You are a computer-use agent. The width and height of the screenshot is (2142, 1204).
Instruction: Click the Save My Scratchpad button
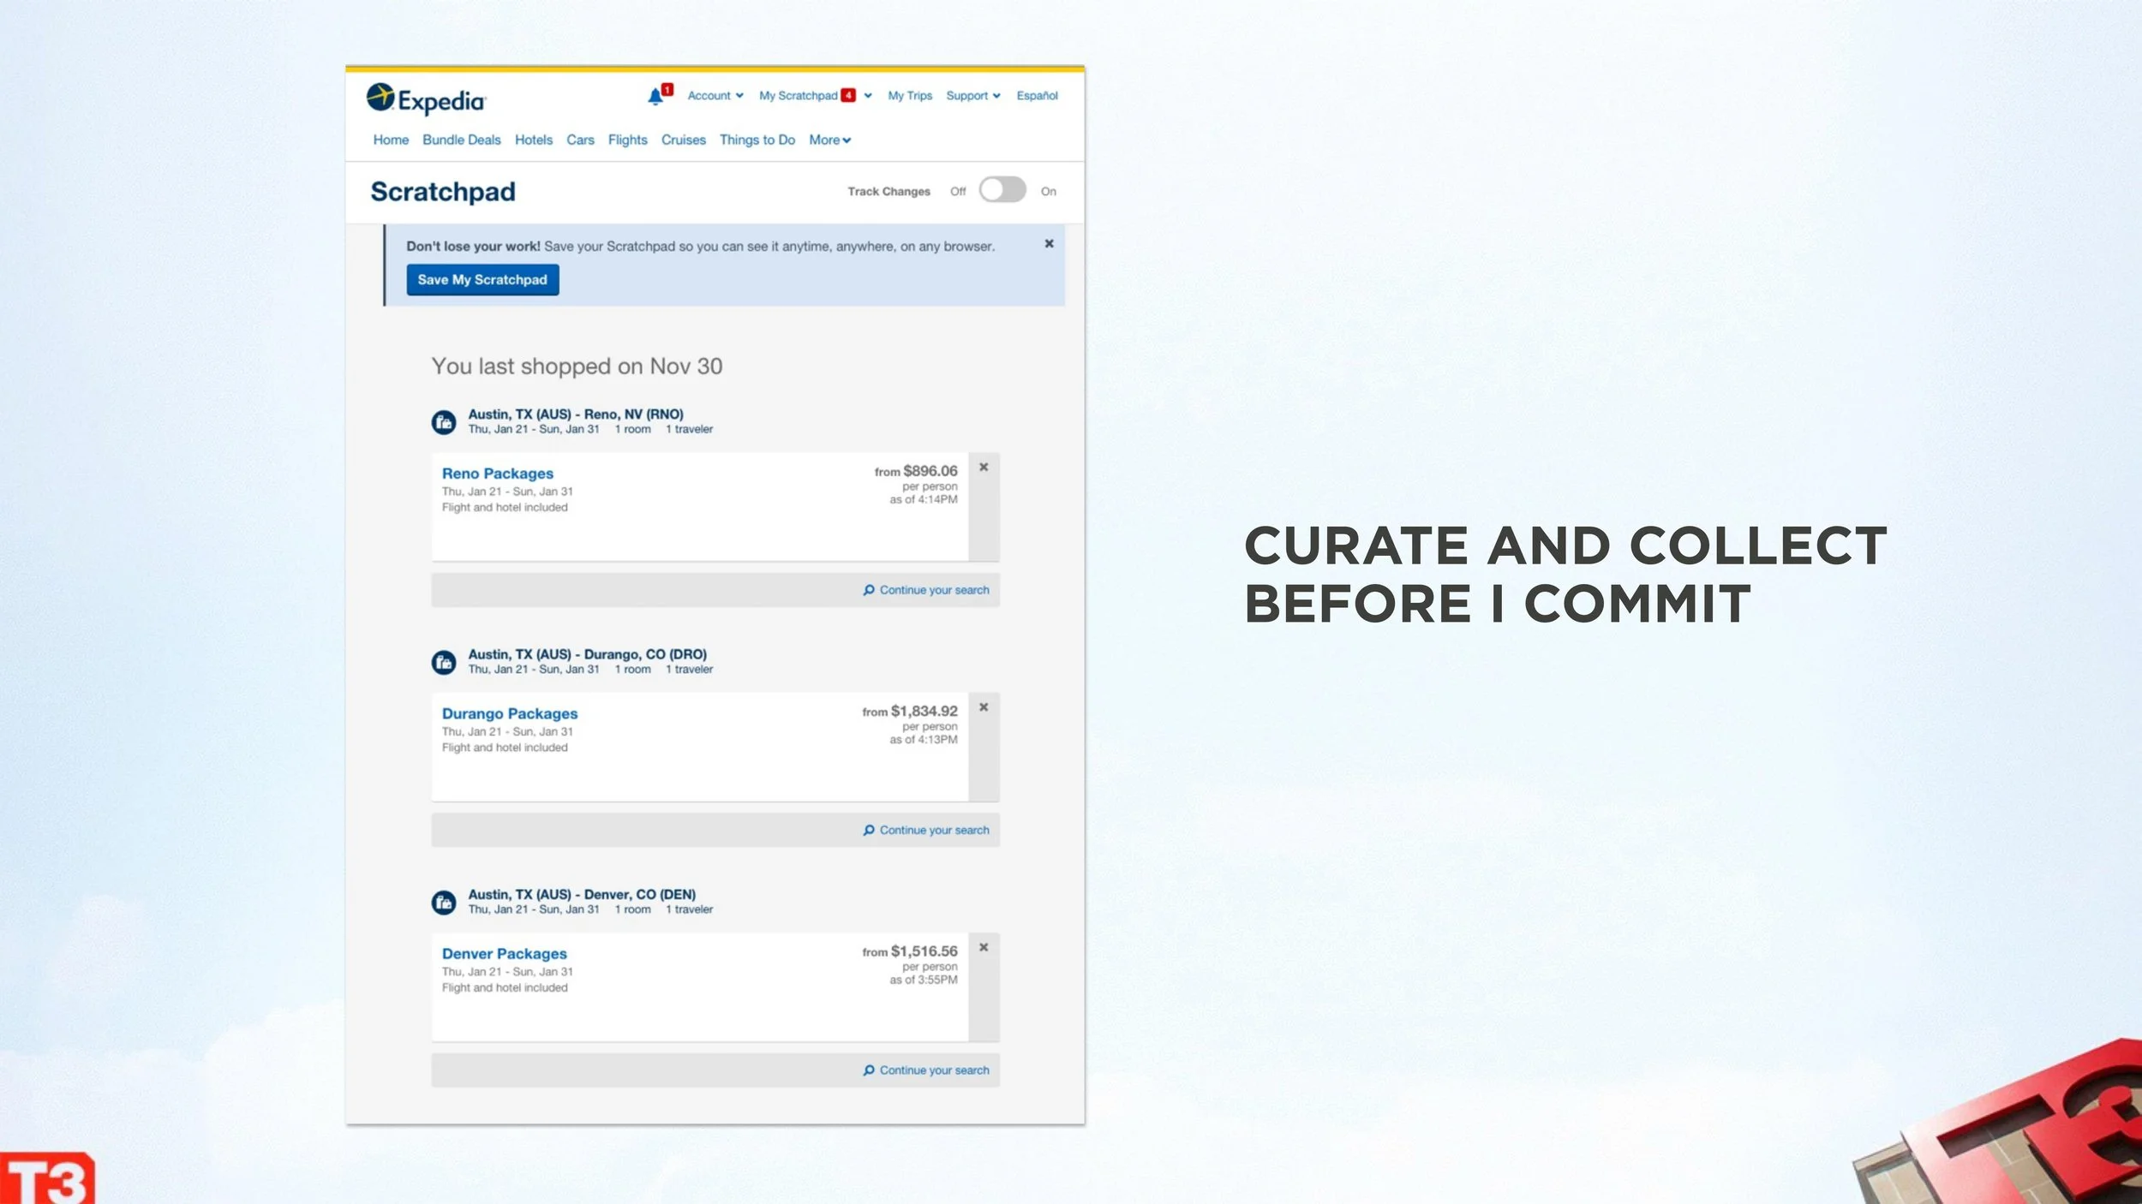(x=482, y=280)
